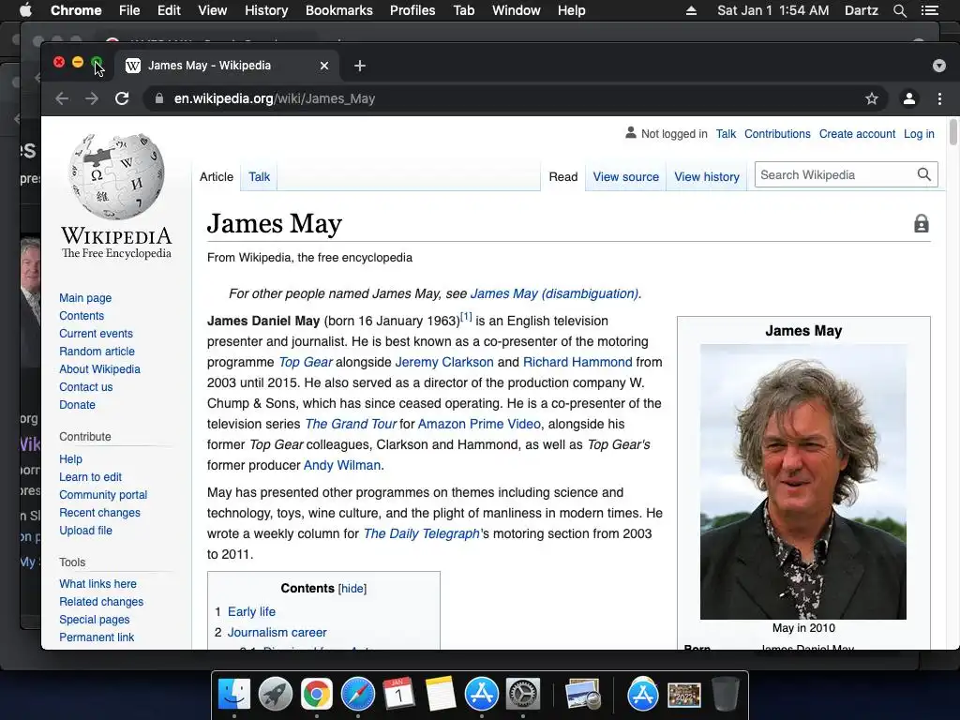
Task: Click the page vertical scrollbar
Action: pyautogui.click(x=952, y=132)
